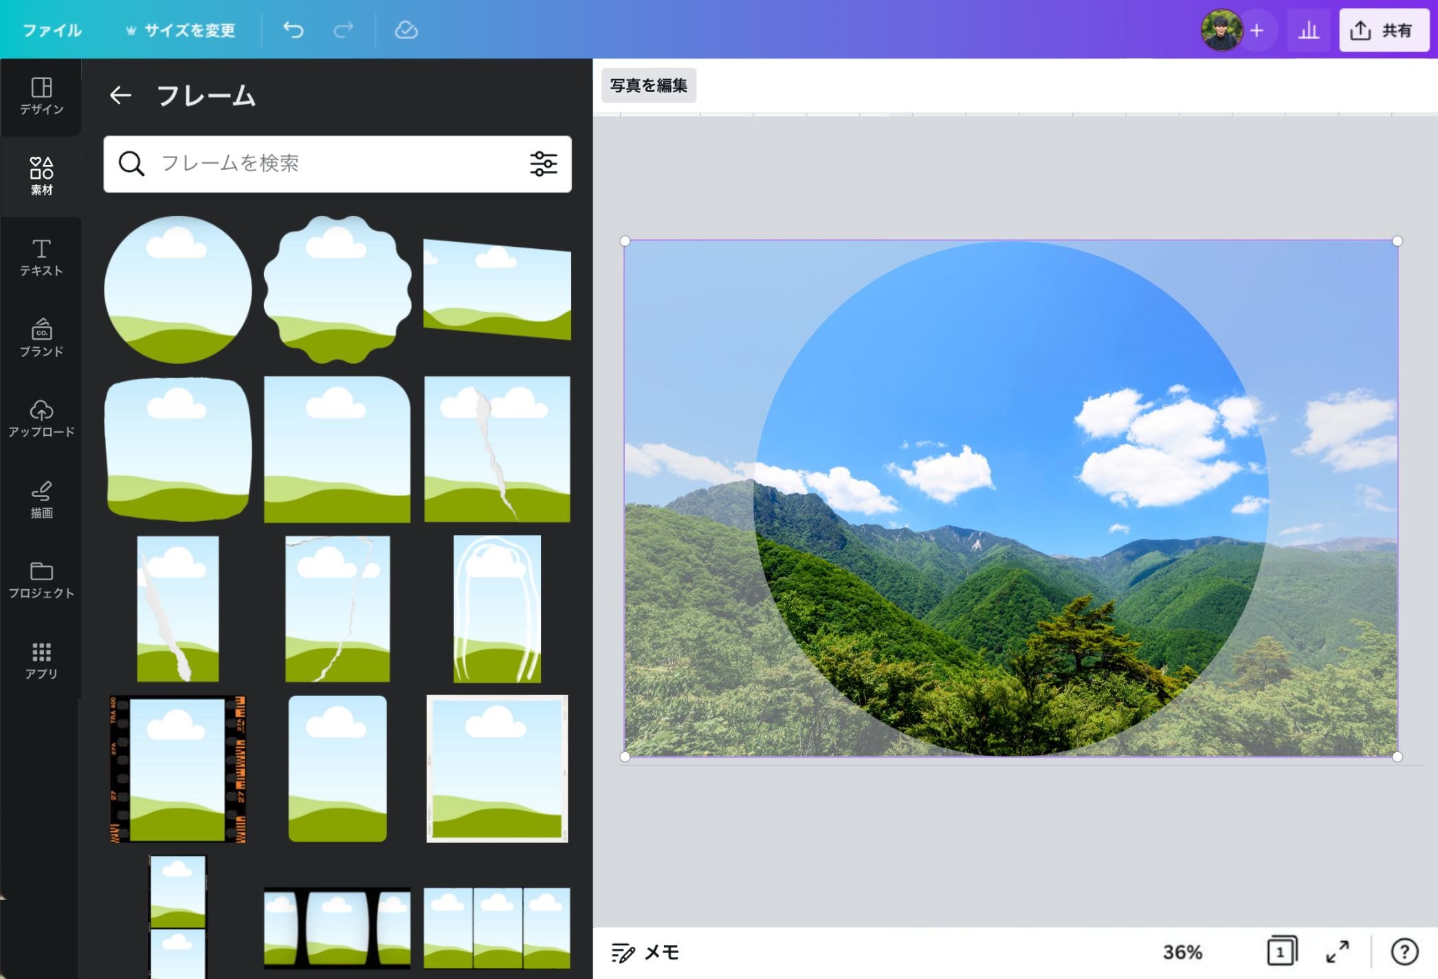This screenshot has height=979, width=1438.
Task: Click the undo arrow icon
Action: tap(294, 30)
